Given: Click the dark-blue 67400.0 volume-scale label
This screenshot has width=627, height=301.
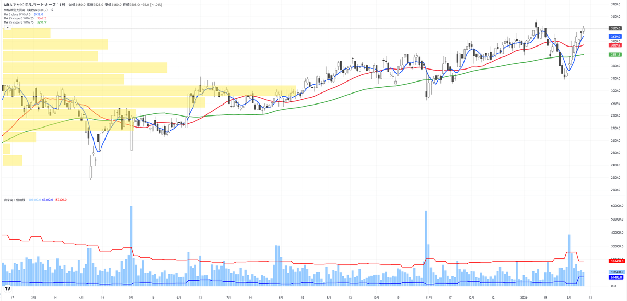Looking at the screenshot, I should pos(615,277).
